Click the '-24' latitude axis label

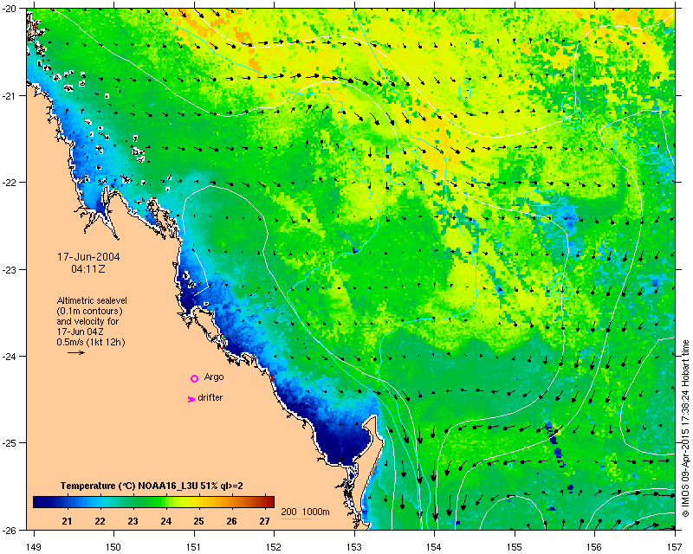click(x=9, y=356)
